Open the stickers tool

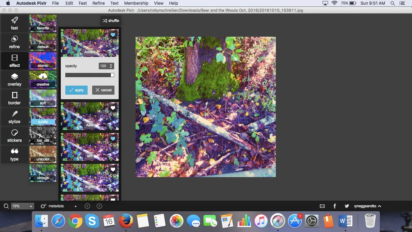[14, 135]
